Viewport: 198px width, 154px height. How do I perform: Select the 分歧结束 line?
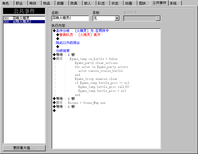pos(106,51)
